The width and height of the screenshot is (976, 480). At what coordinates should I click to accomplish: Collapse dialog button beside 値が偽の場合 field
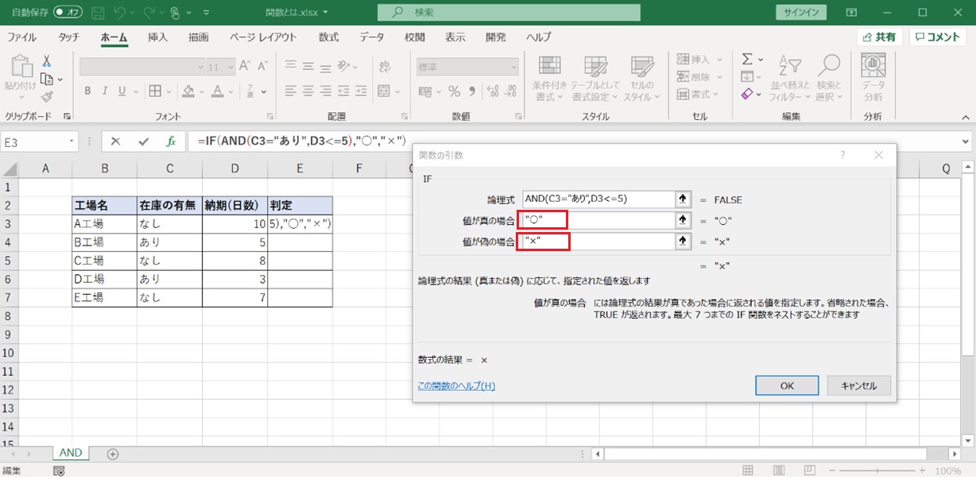click(x=682, y=242)
